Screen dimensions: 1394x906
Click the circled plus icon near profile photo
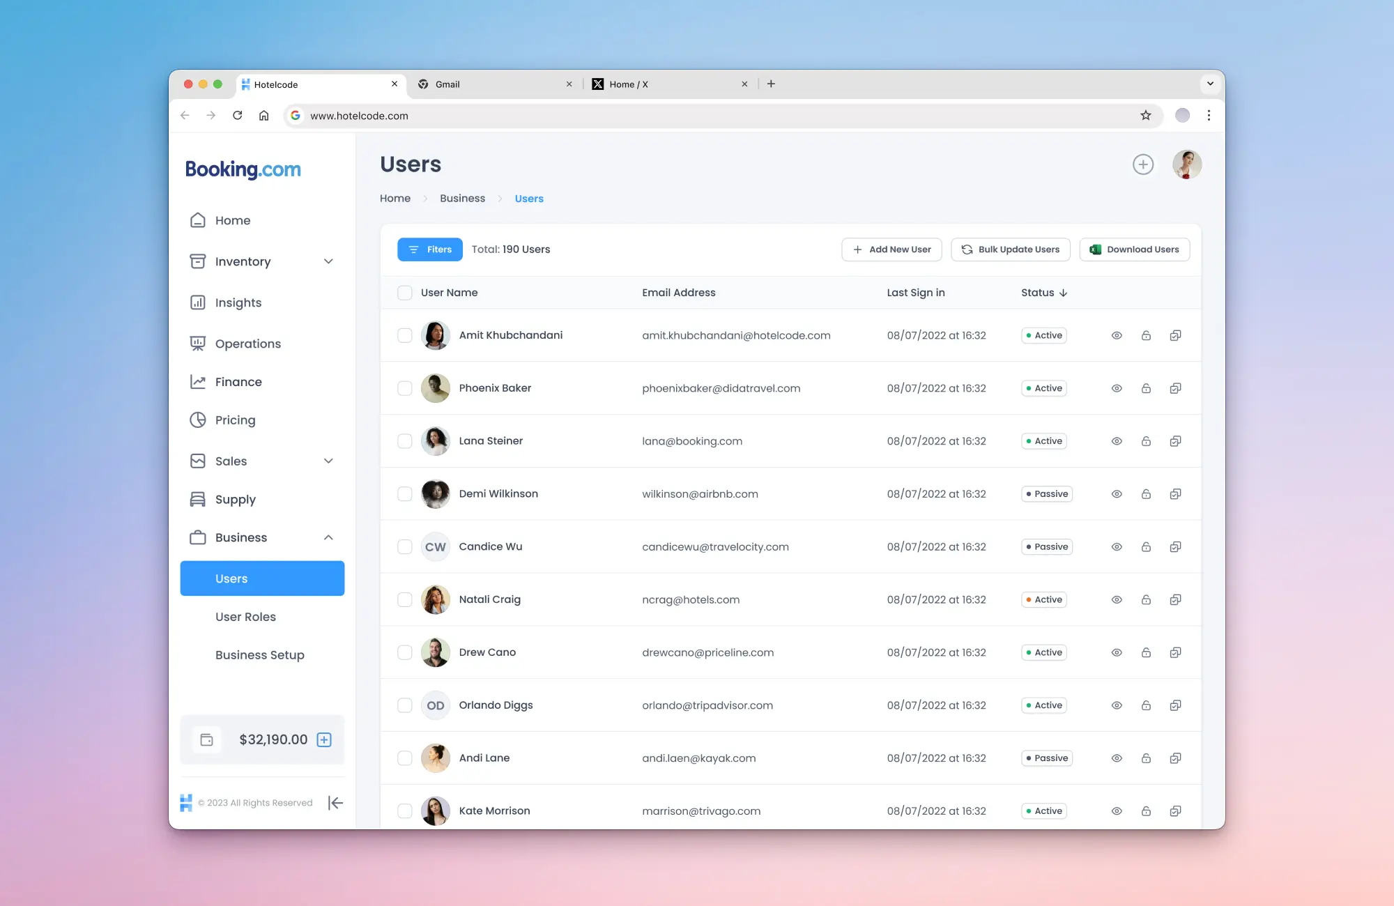[x=1143, y=164]
